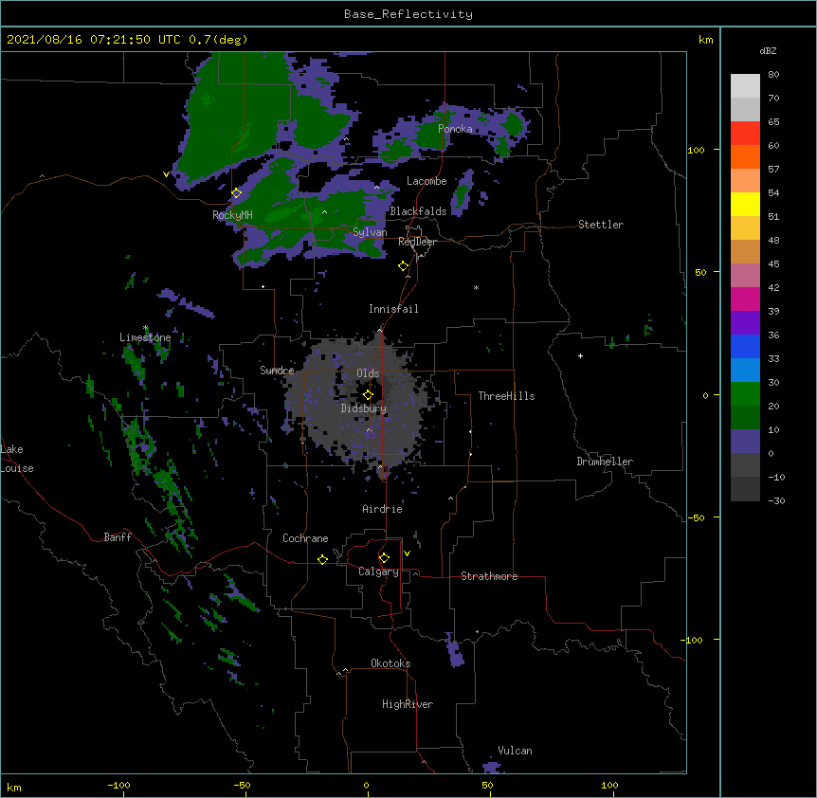Click the yellow diamond marker above Calgary
817x798 pixels.
pyautogui.click(x=384, y=558)
